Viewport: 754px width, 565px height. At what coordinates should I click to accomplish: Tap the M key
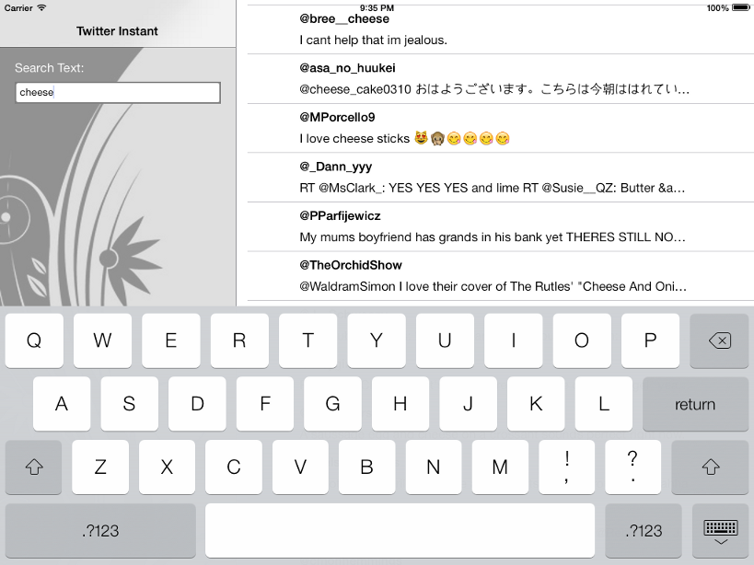(x=500, y=467)
